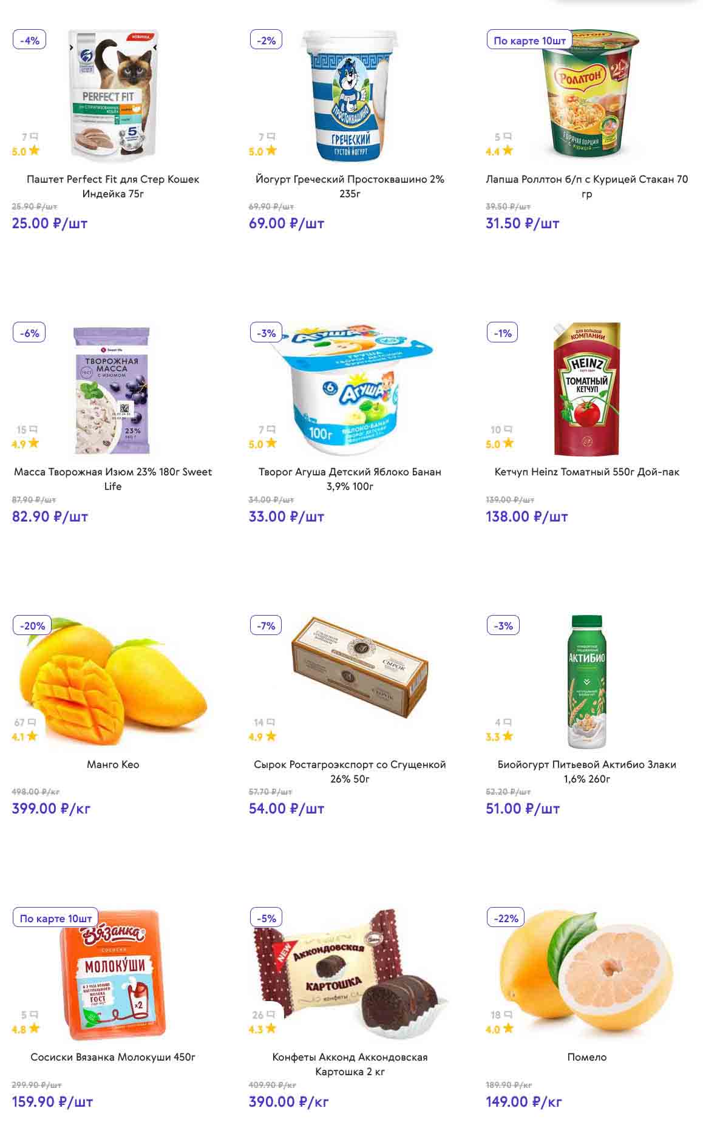Click the По карте 10шт badge on Роллтон

coord(529,41)
